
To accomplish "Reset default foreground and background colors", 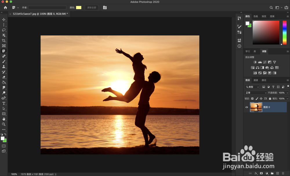I will point(2,134).
